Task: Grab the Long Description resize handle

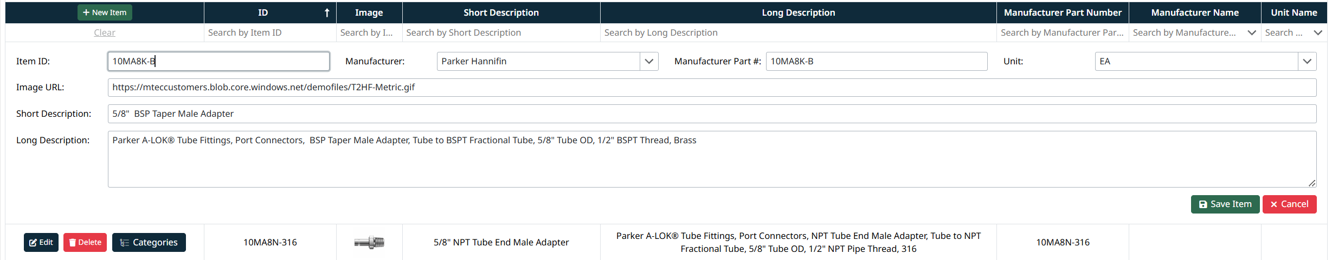Action: coord(1311,183)
